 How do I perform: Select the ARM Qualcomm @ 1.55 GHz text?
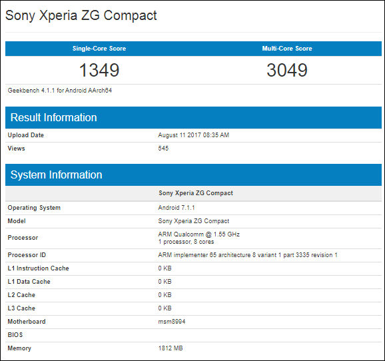pos(199,234)
